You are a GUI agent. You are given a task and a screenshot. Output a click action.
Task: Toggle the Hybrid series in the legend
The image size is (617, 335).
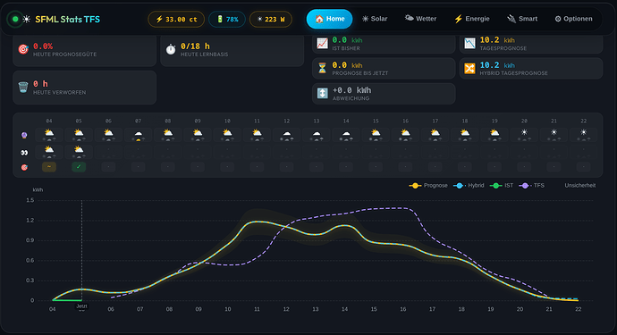[x=469, y=185]
